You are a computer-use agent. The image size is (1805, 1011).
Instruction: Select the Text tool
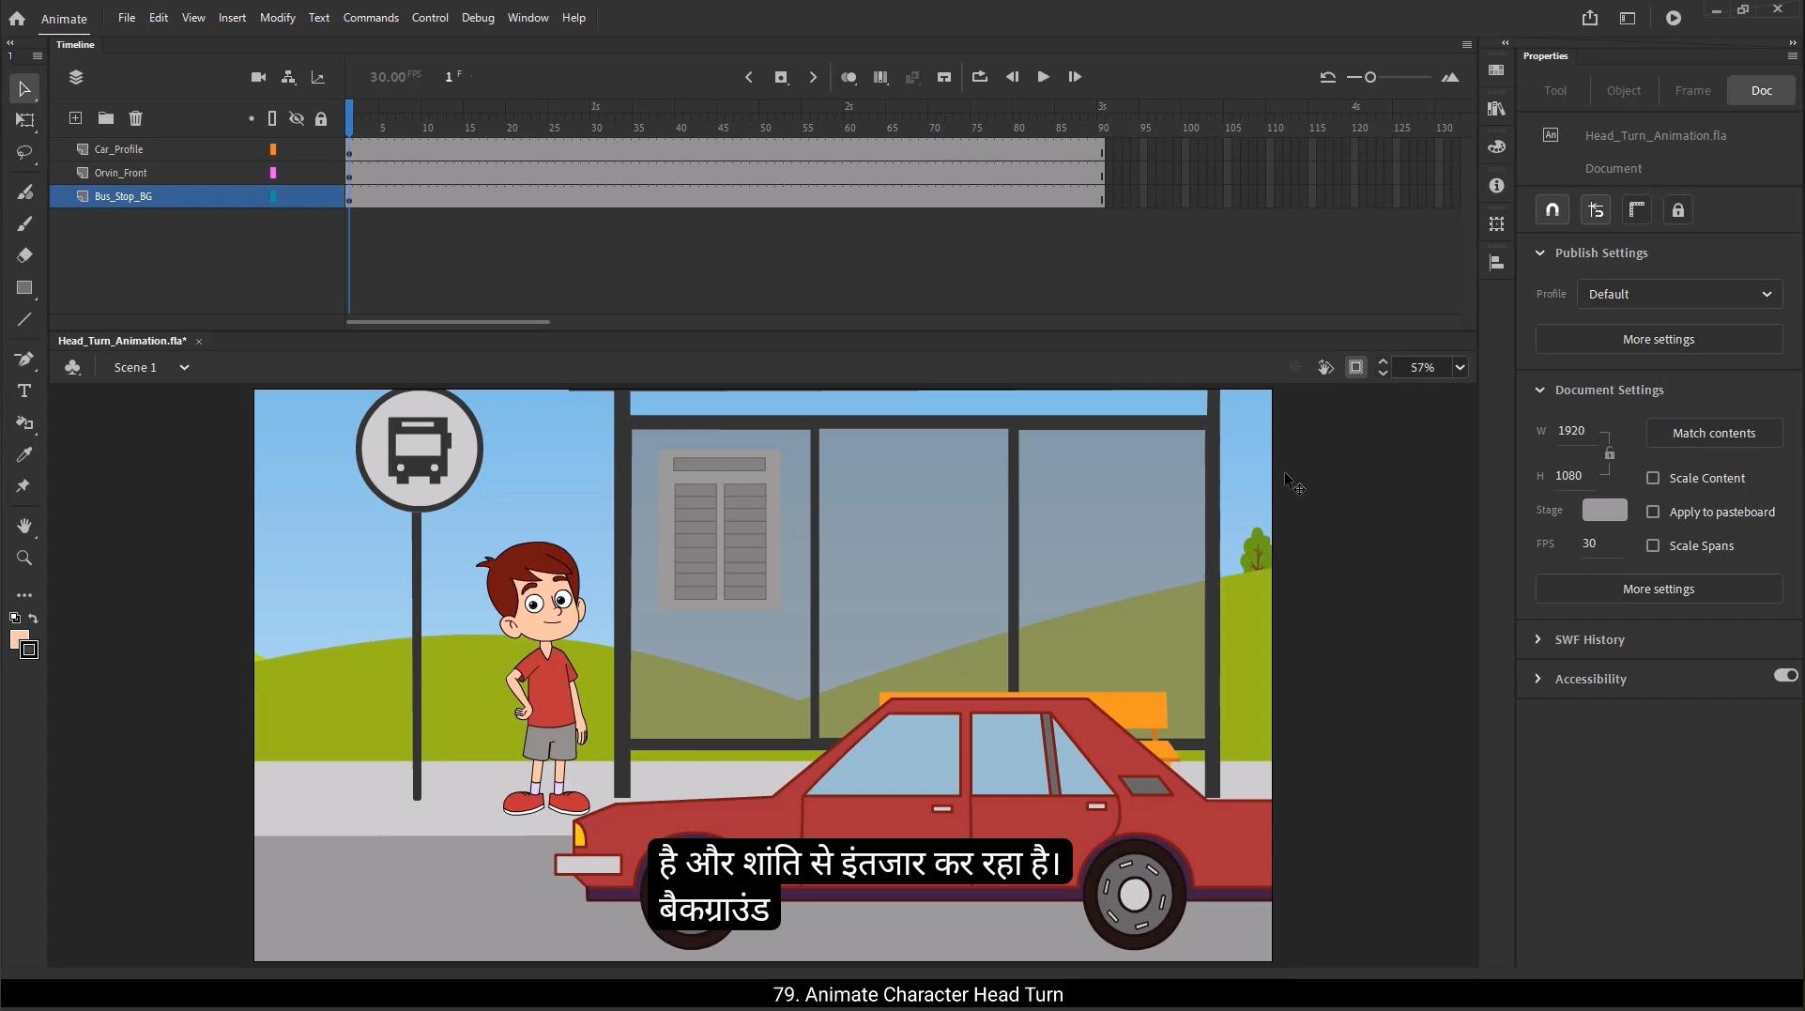(x=24, y=391)
